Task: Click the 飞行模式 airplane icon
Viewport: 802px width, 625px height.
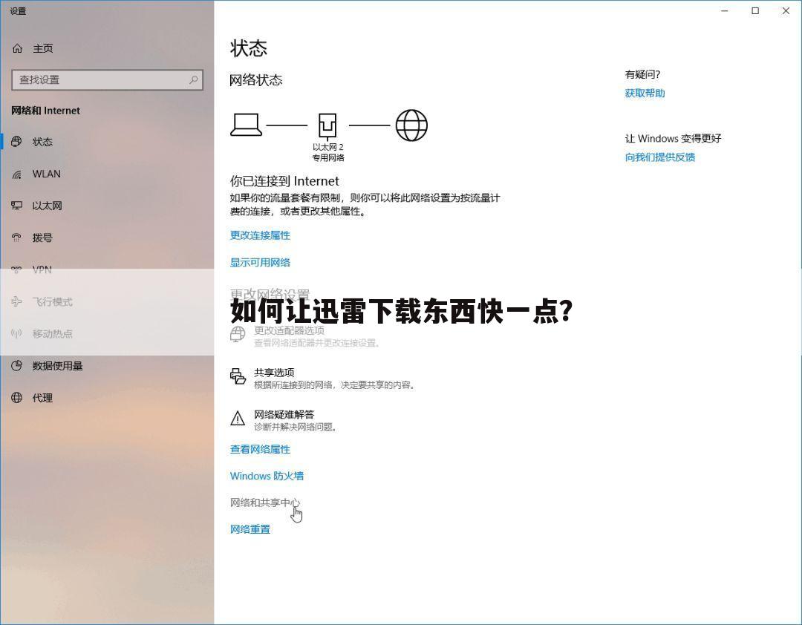Action: 17,302
